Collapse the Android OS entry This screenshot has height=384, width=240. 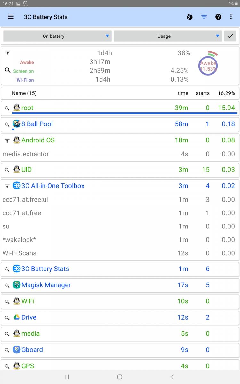tap(7, 140)
